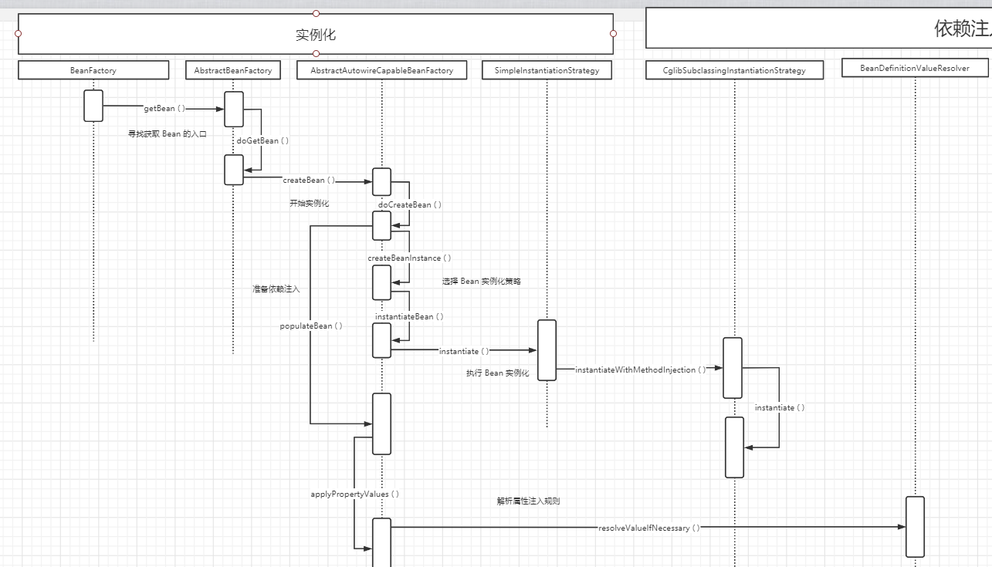The height and width of the screenshot is (567, 992).
Task: Click top resize handle of 实例化 box
Action: click(316, 13)
